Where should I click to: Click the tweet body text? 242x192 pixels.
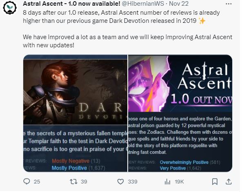point(127,29)
